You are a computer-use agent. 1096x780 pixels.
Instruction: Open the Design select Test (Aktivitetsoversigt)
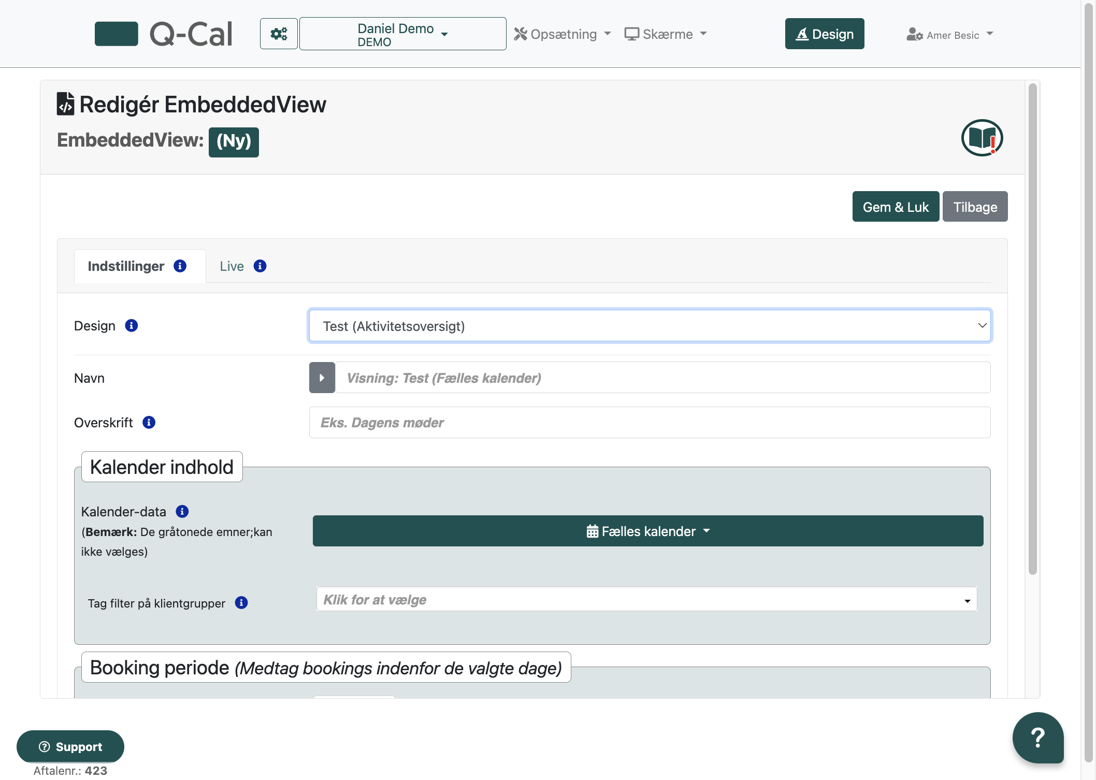tap(650, 326)
